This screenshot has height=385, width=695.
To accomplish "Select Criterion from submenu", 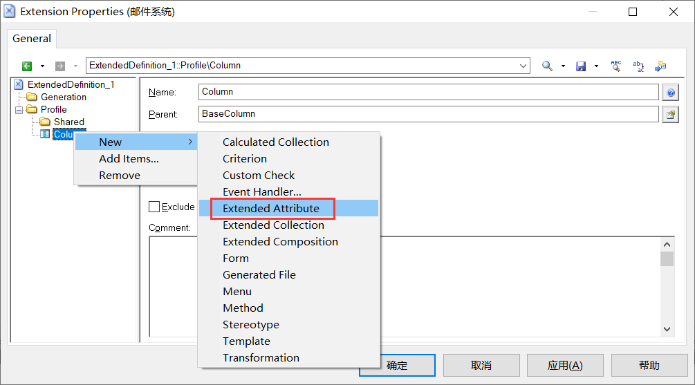I will (288, 158).
